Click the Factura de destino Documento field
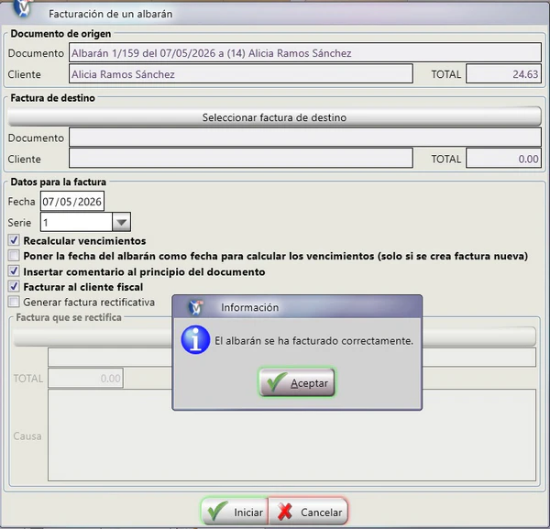Image resolution: width=550 pixels, height=529 pixels. point(305,138)
